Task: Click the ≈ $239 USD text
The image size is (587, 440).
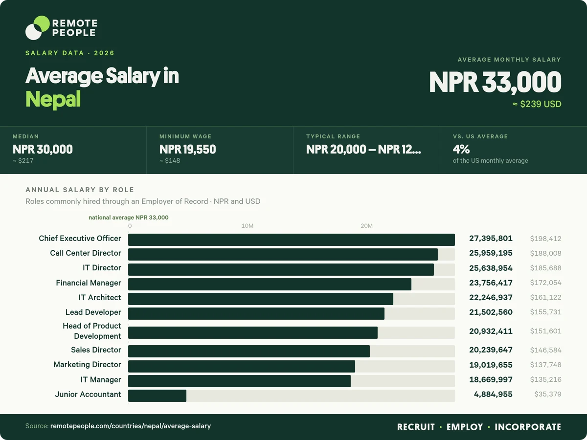Action: click(537, 104)
